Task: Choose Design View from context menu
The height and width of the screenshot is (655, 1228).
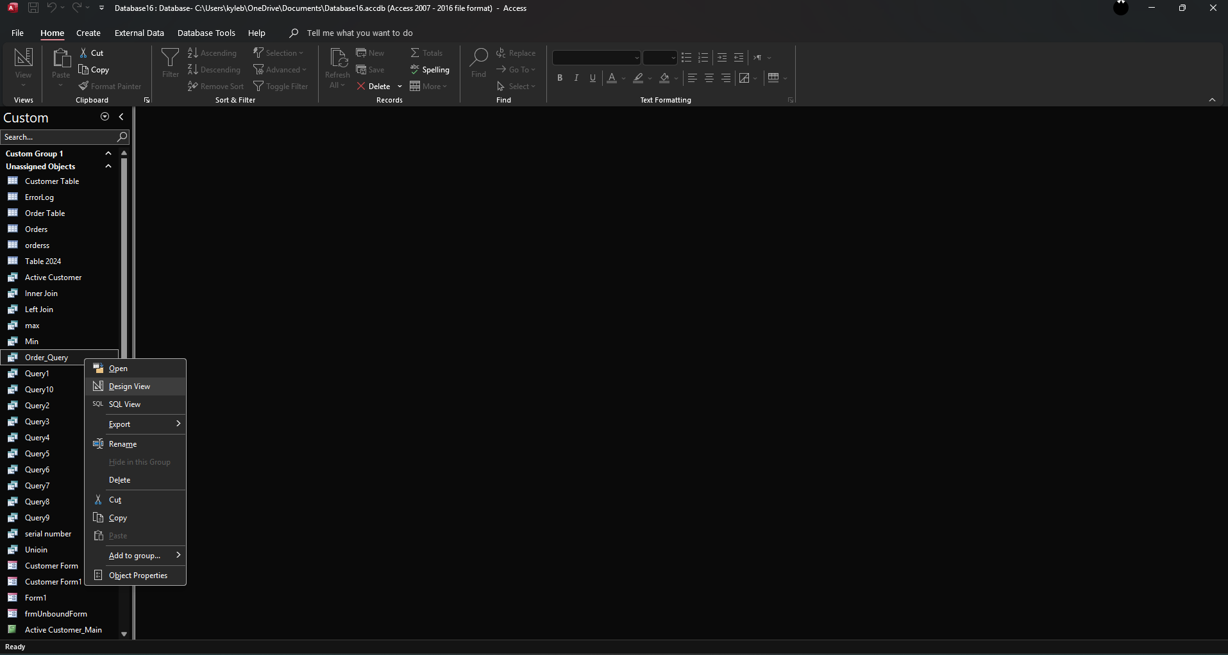Action: pos(136,386)
